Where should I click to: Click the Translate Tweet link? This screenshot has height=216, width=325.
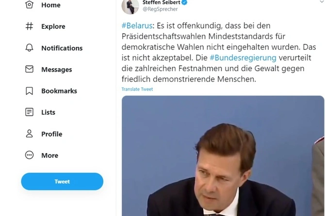tap(137, 90)
